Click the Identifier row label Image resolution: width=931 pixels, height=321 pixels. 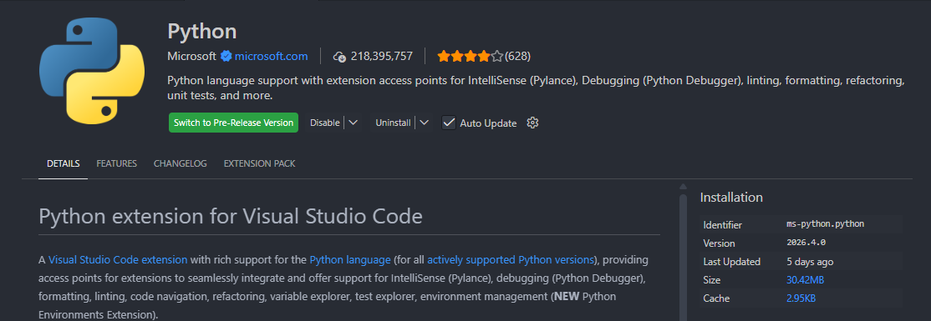(723, 225)
